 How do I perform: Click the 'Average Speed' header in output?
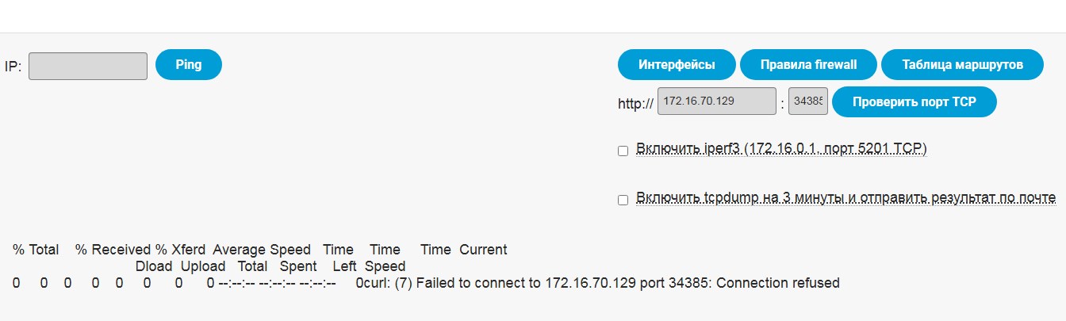[262, 250]
